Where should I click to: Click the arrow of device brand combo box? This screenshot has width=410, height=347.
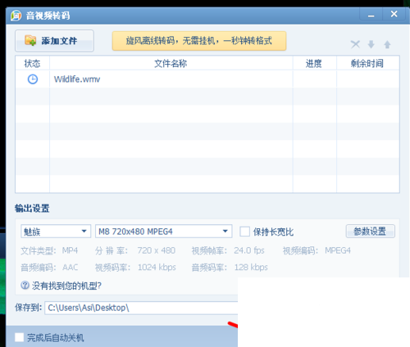pos(84,232)
